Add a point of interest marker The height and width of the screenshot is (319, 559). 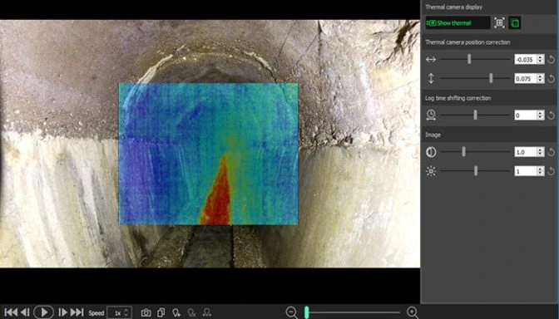pos(176,312)
